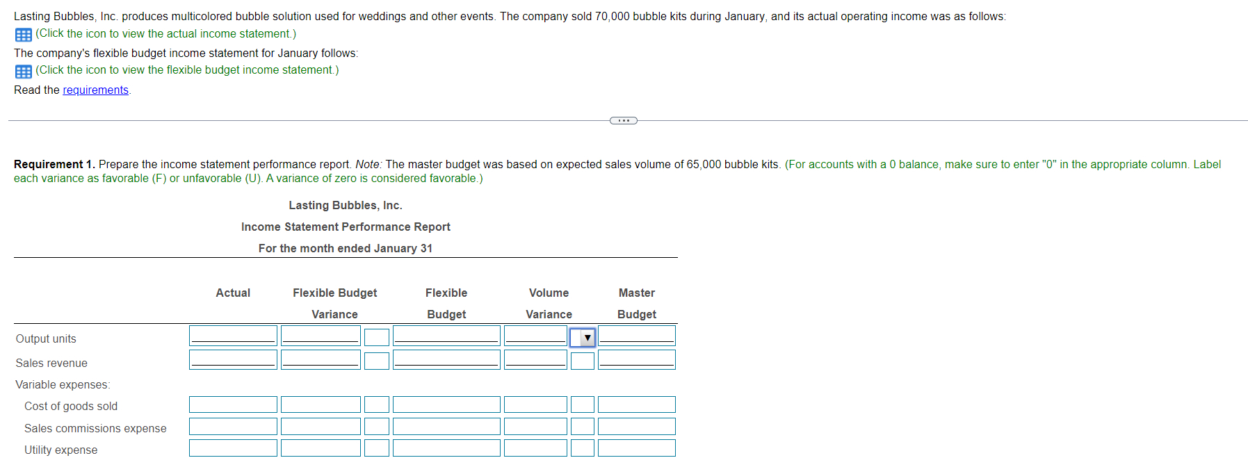The width and height of the screenshot is (1248, 458).
Task: Click the 'Requirement 1.' heading text
Action: (x=54, y=165)
